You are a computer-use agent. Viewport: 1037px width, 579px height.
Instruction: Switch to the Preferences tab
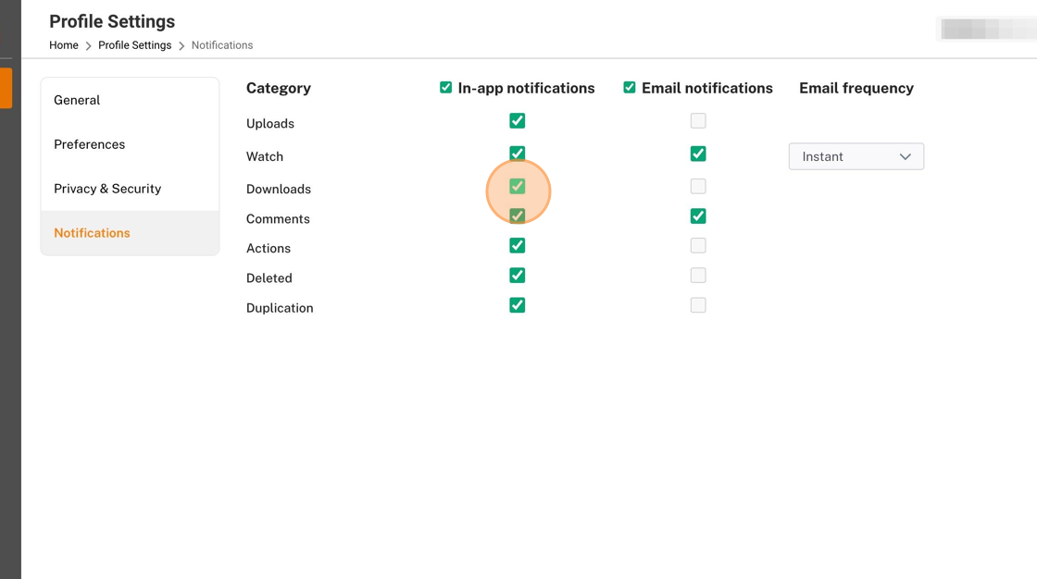[89, 144]
